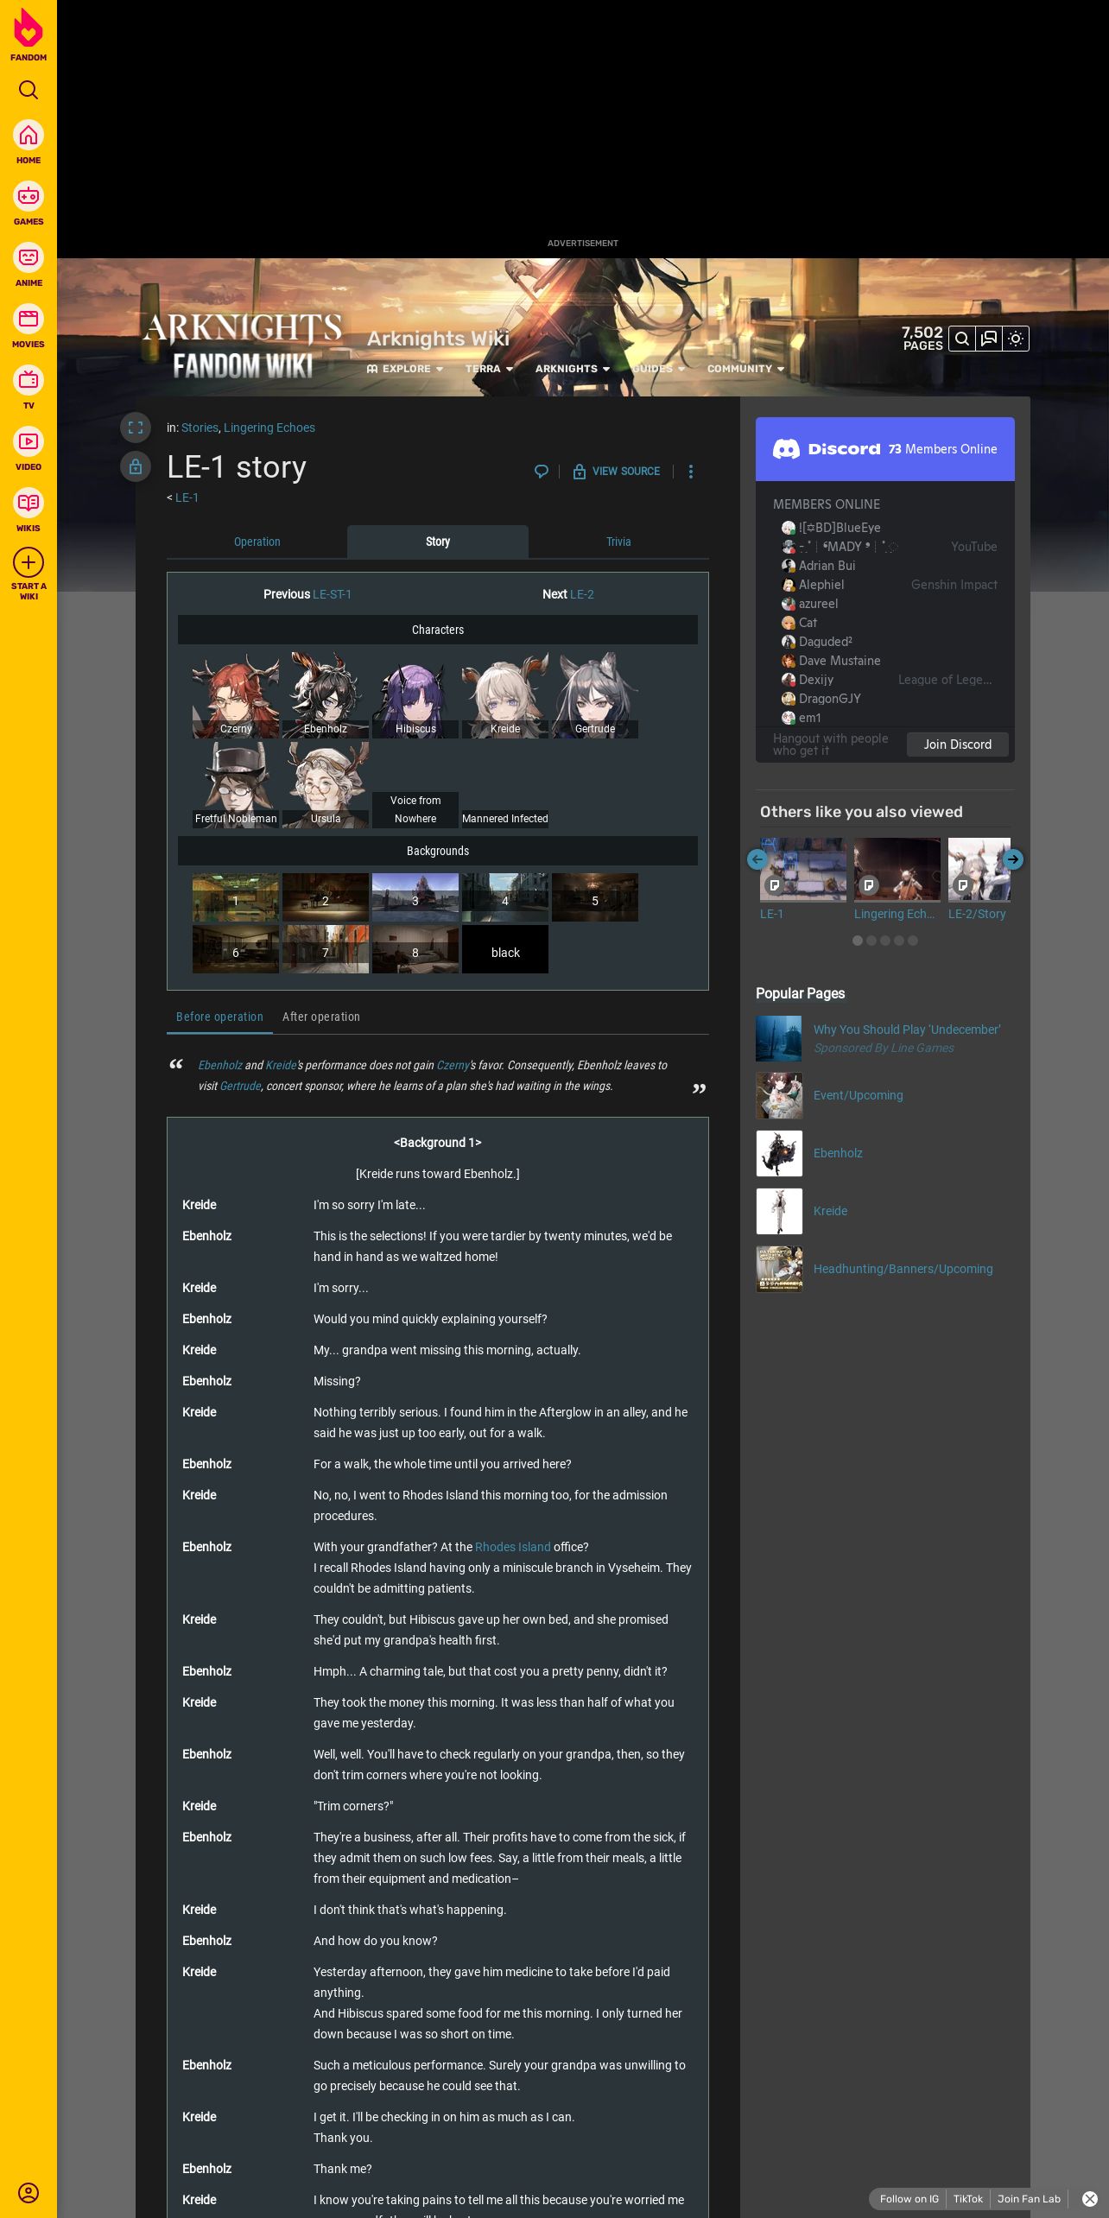
Task: Select the Story tab
Action: click(438, 542)
